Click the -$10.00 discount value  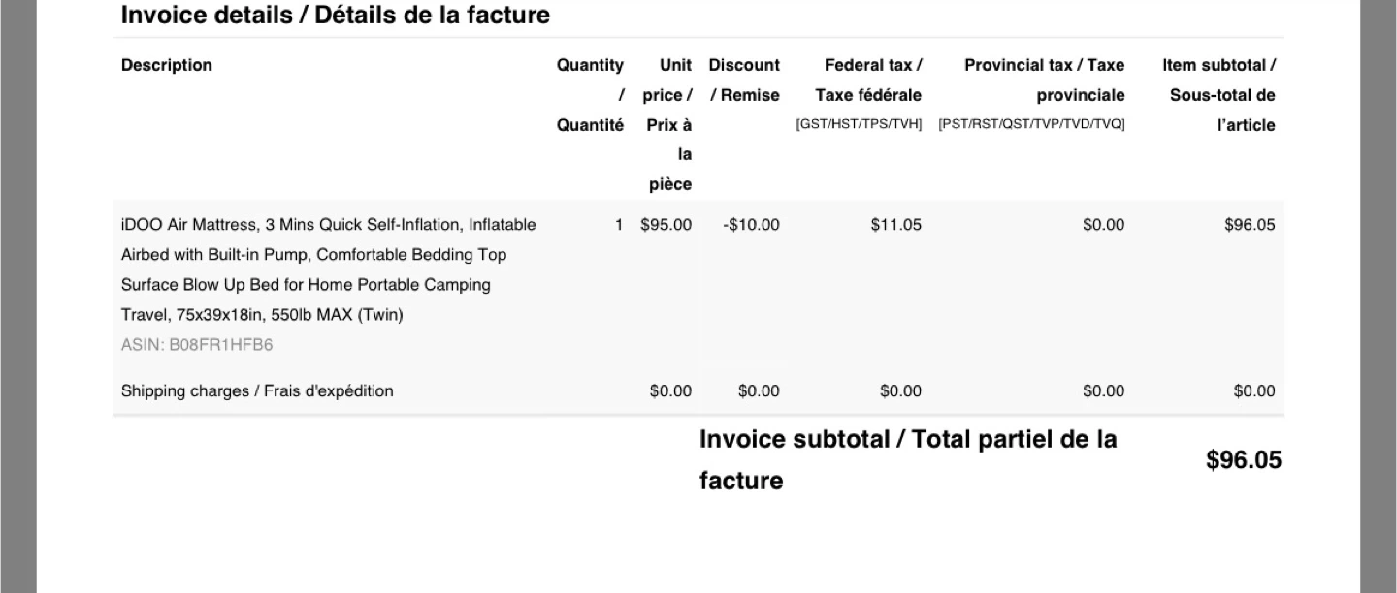(x=751, y=225)
